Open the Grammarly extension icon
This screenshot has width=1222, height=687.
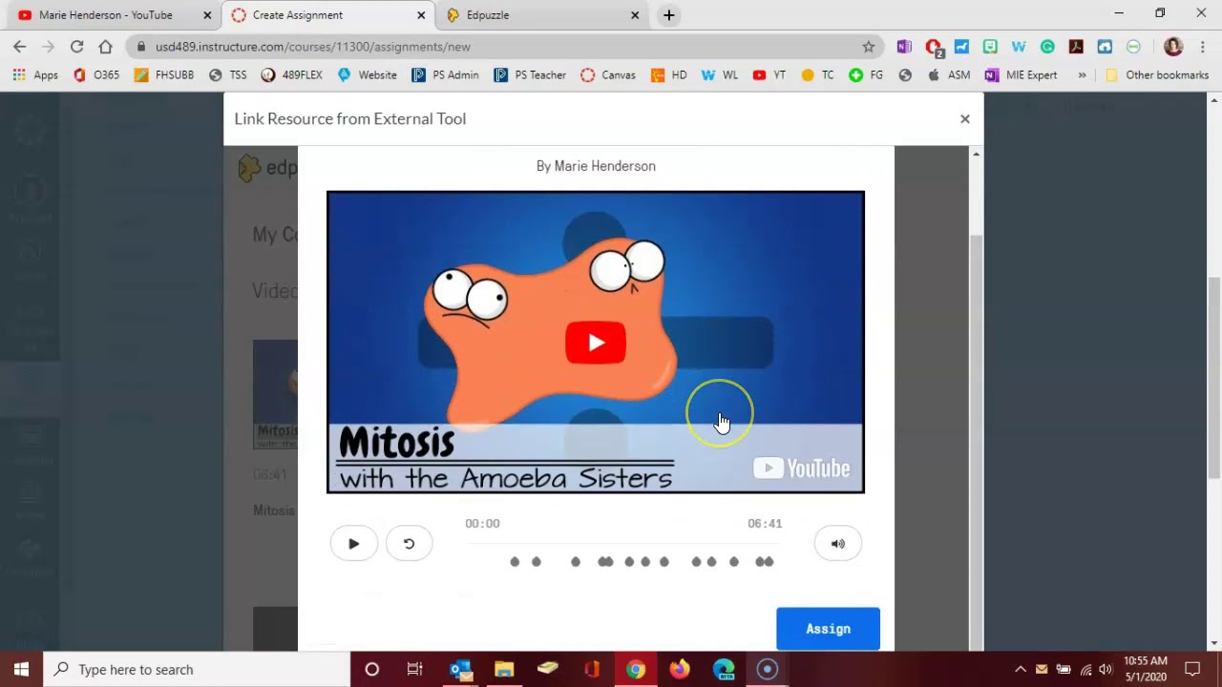[1047, 46]
